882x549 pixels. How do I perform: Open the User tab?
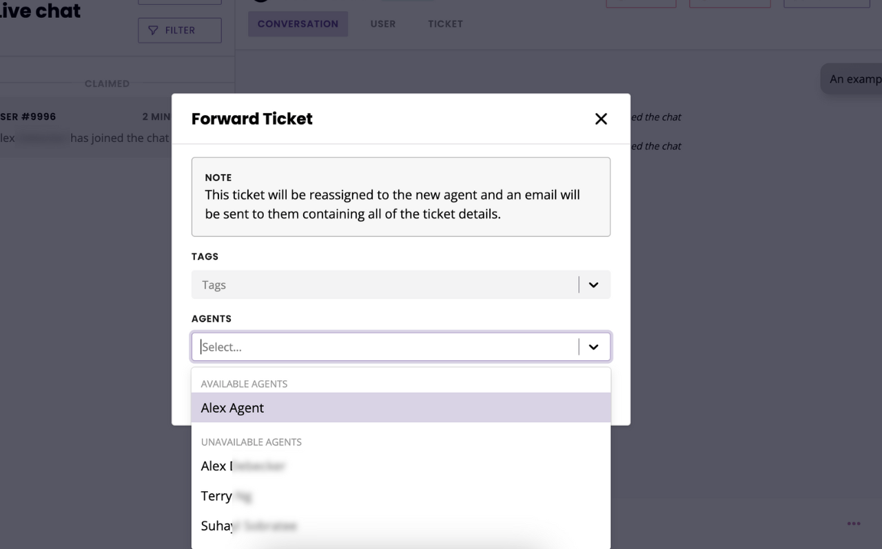pos(383,24)
